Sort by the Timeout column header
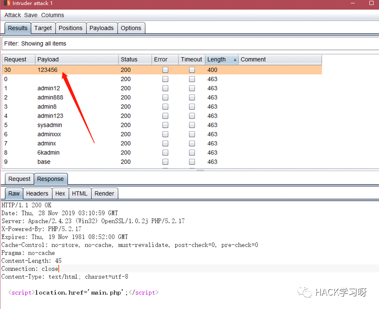379x309 pixels. (192, 59)
